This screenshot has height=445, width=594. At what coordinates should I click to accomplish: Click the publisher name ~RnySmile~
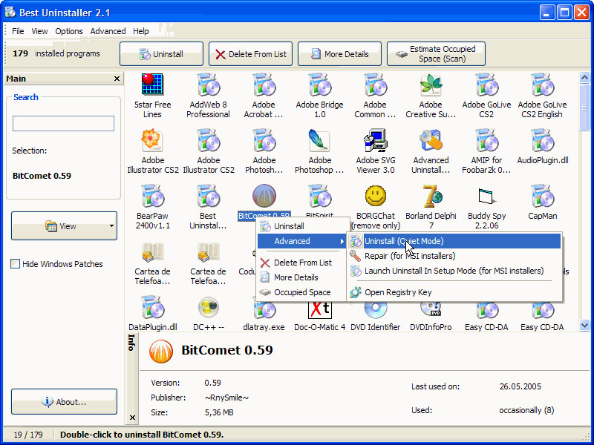(x=226, y=398)
